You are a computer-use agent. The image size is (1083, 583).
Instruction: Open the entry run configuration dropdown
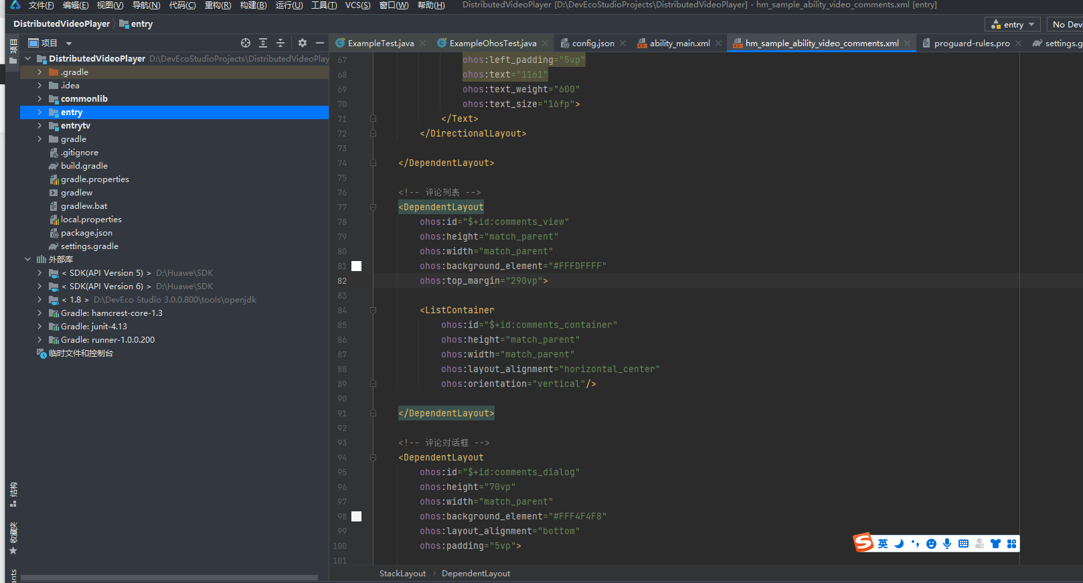pos(1013,24)
